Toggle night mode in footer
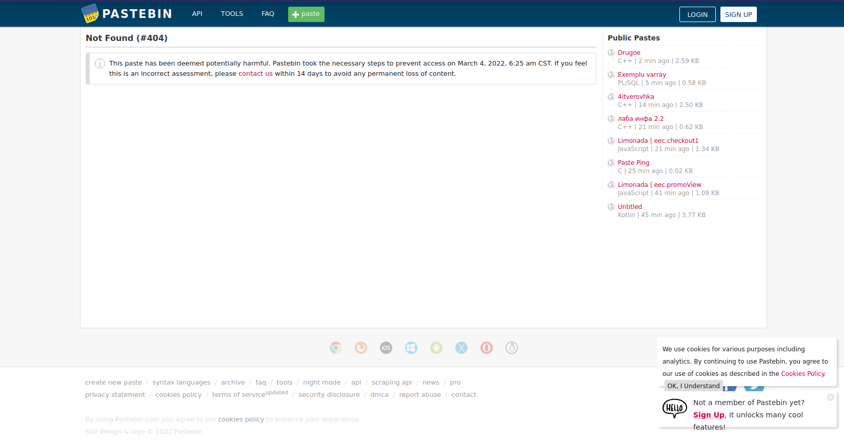Screen dimensions: 844x444 [x=321, y=383]
